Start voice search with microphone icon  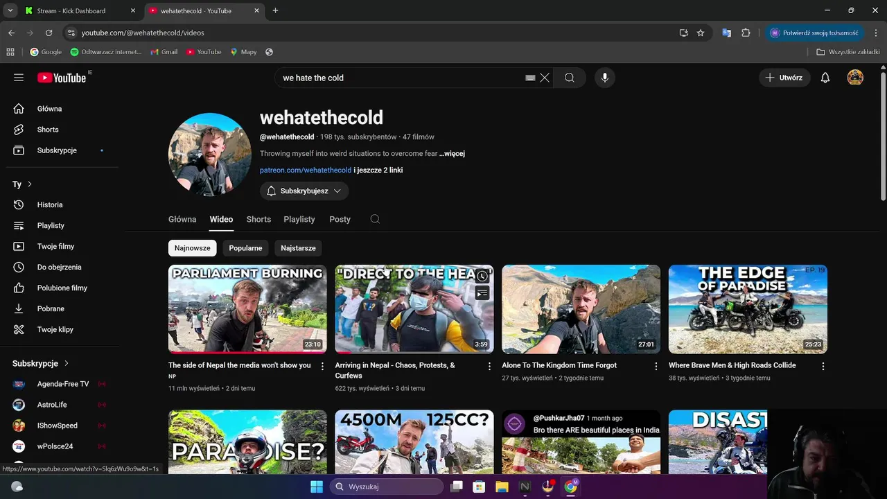[x=605, y=78]
